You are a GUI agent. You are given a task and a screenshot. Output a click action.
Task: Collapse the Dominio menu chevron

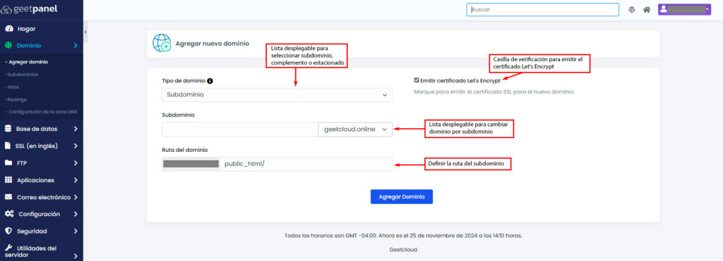coord(76,46)
